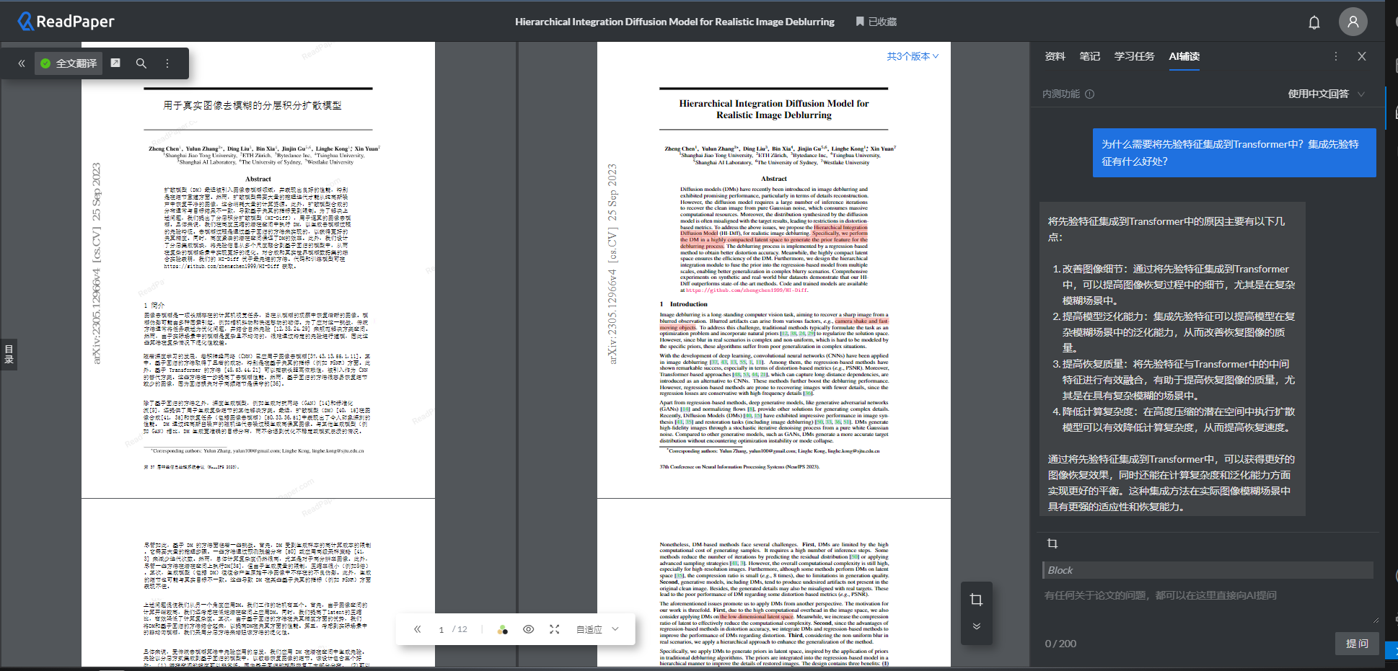Click the ReadPaper logo
Viewport: 1398px width, 671px height.
[x=65, y=21]
